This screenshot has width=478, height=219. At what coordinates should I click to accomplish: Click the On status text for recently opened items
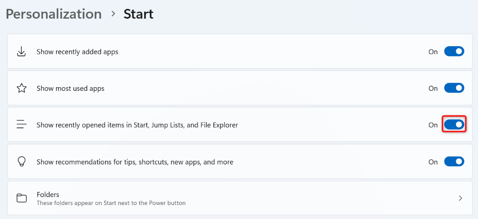433,125
